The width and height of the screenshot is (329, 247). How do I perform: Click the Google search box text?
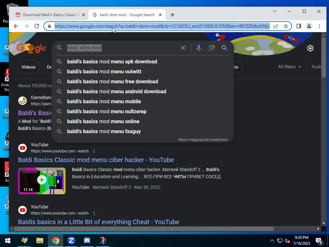(84, 48)
